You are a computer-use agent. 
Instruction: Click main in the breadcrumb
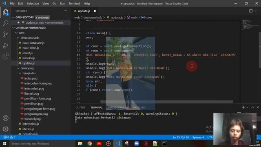tap(134, 18)
